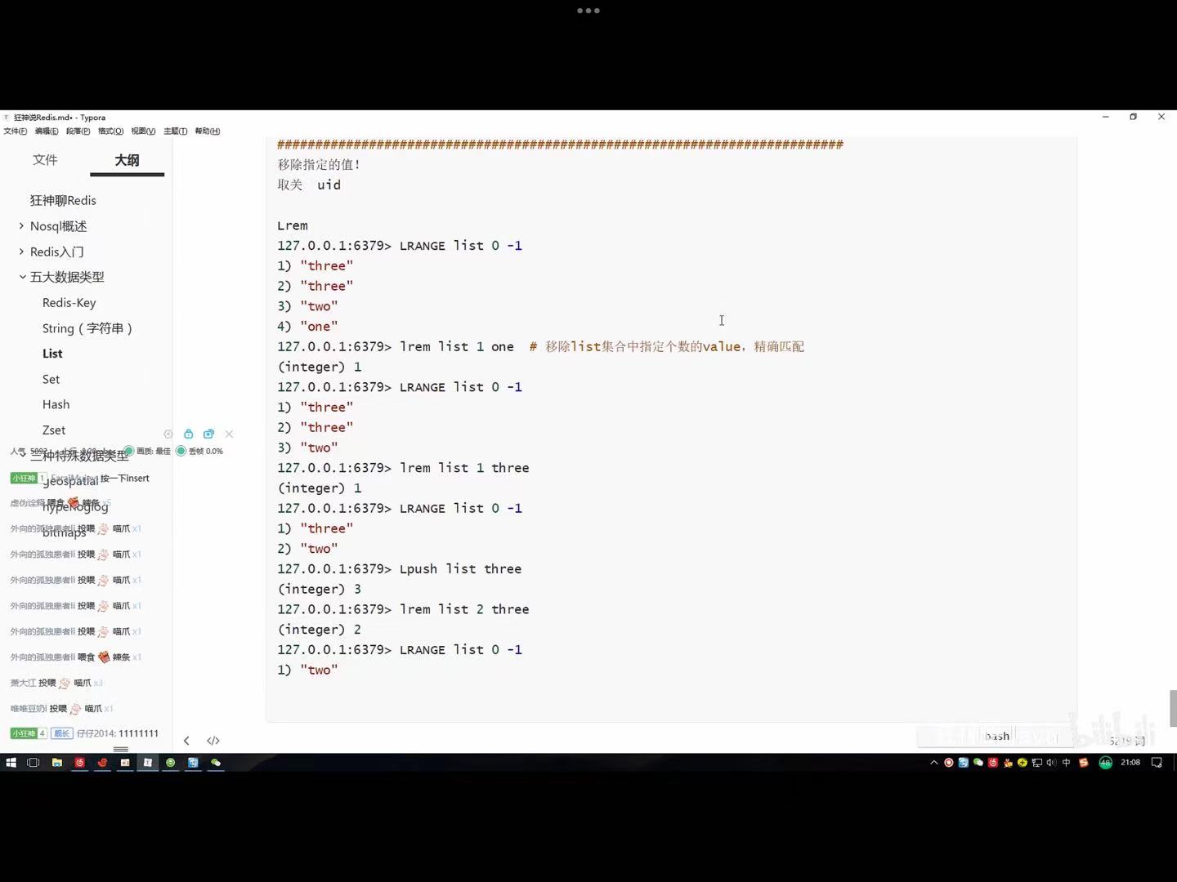1177x882 pixels.
Task: Open File Explorer from the taskbar
Action: (56, 762)
